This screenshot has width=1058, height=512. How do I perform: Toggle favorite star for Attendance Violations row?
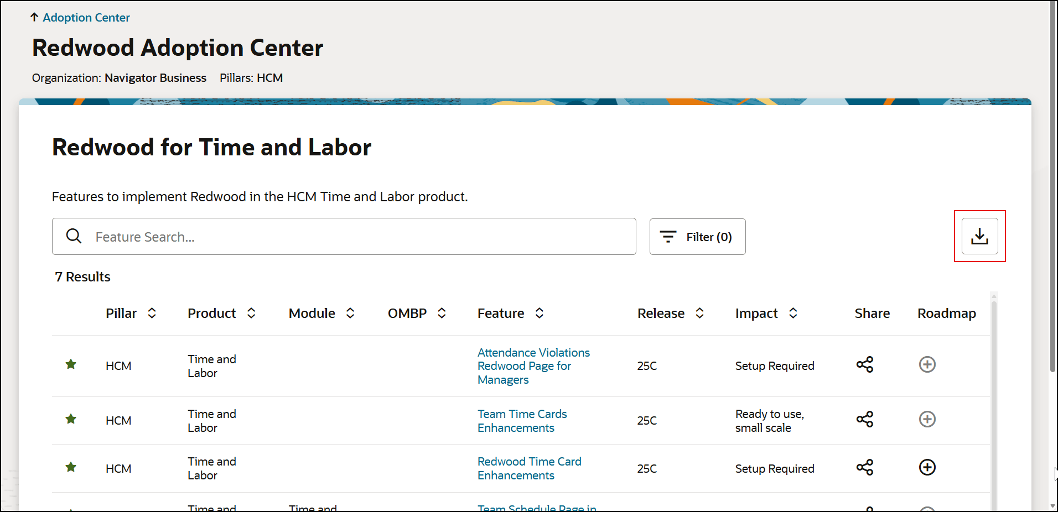(71, 364)
